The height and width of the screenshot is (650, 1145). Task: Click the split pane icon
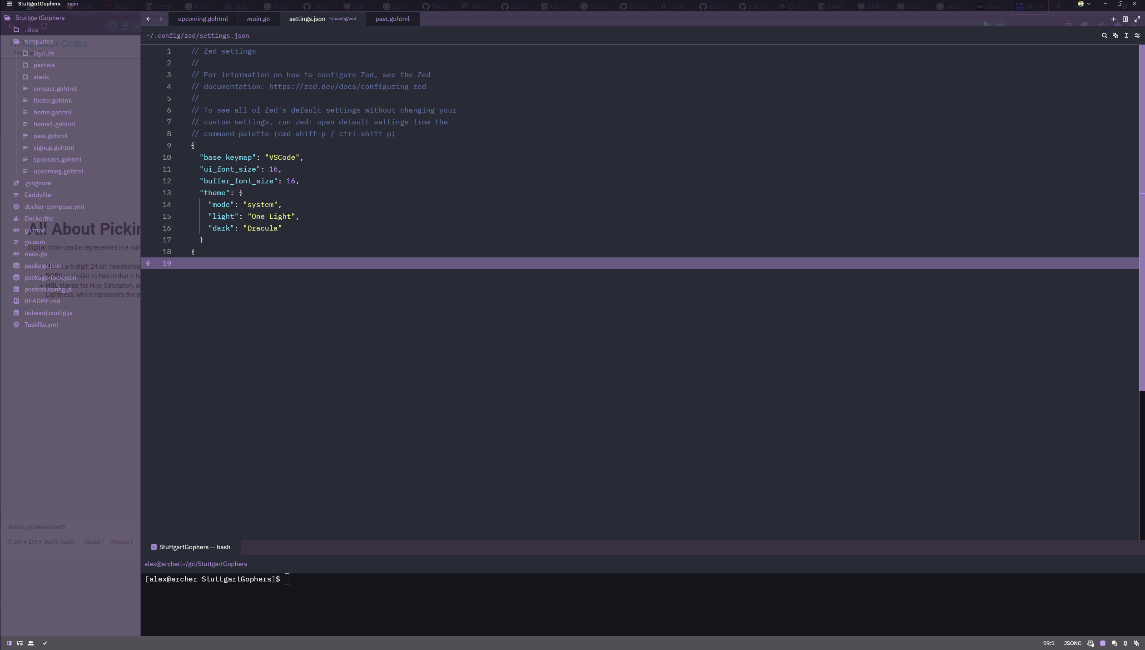1125,19
